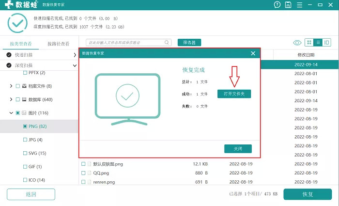Select checkbox for 默认皮肤图.png
Screen dimensions: 339x206
pyautogui.click(x=83, y=164)
